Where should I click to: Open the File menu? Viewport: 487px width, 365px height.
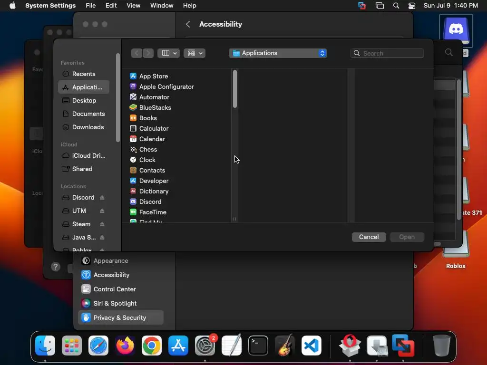(91, 6)
